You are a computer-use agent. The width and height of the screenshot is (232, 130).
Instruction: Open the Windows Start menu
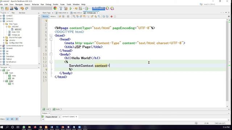(x=1, y=127)
